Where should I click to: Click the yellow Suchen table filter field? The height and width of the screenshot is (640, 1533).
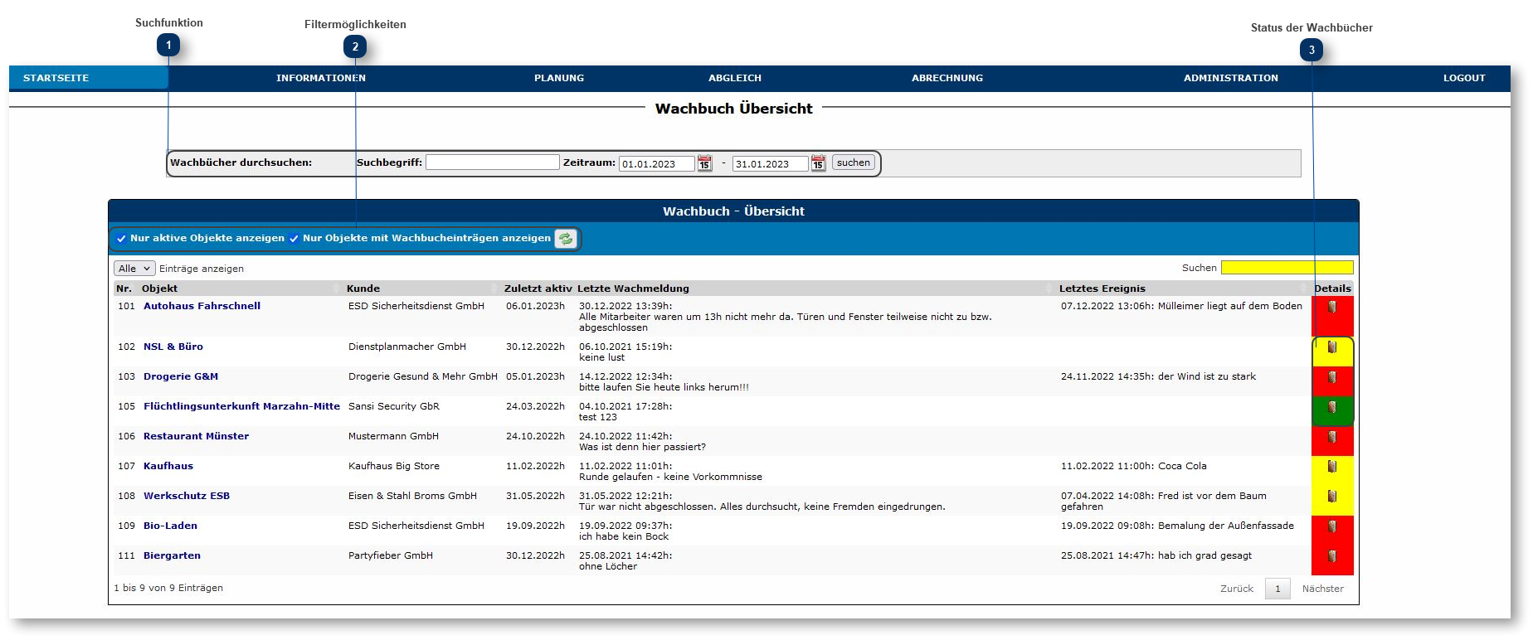click(1287, 268)
